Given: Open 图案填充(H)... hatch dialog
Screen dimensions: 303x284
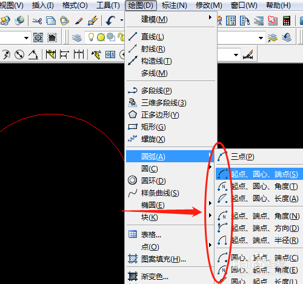Looking at the screenshot, I should click(x=170, y=259).
